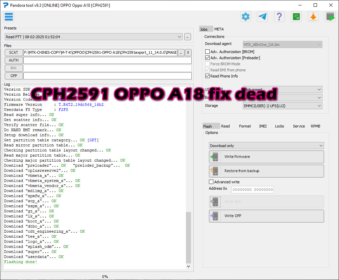Click the Download "super" log line
This screenshot has height=280, width=339.
point(30,252)
